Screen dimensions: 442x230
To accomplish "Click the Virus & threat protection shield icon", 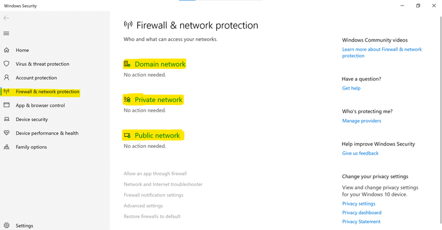I will click(6, 64).
